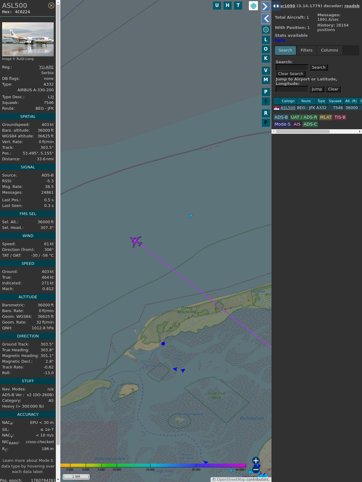Switch to the Filters tab
Screen dimensions: 362x482
(306, 50)
